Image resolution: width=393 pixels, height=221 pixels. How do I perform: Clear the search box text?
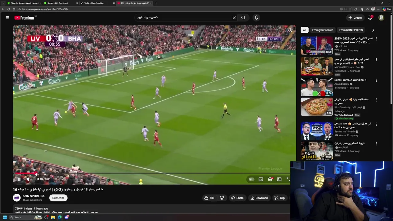(234, 18)
